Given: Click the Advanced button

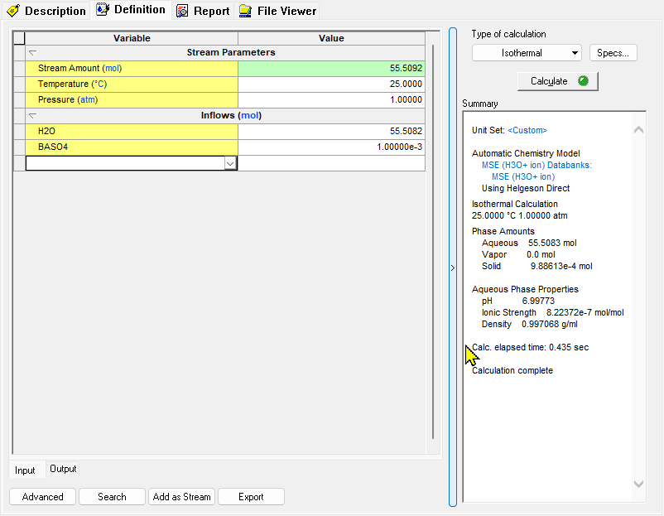Looking at the screenshot, I should (x=42, y=496).
